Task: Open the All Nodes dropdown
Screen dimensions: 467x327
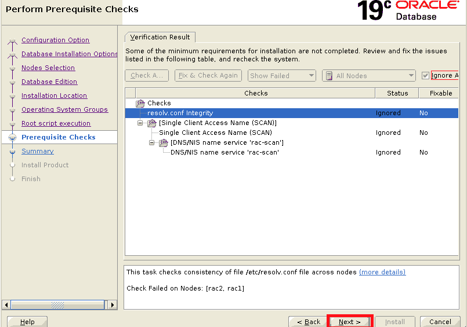Action: (369, 75)
